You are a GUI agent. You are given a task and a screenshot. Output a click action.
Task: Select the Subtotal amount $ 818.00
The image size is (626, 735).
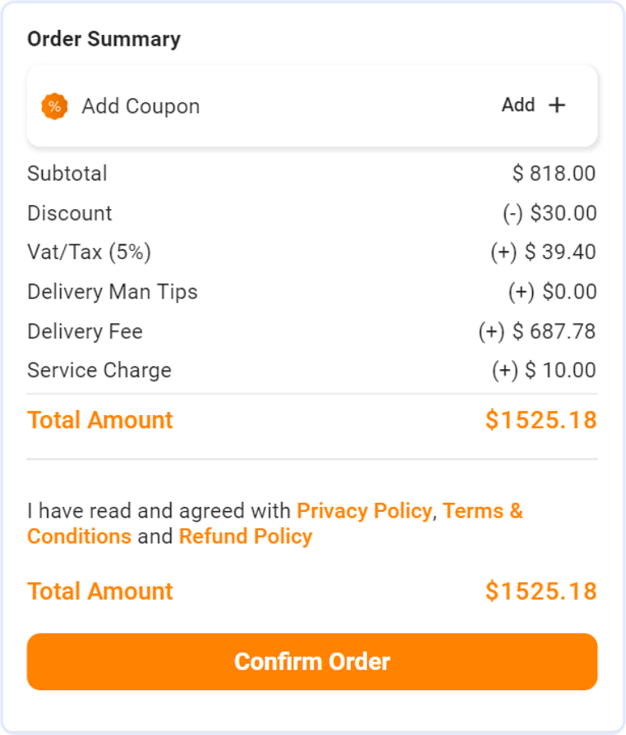pos(554,173)
